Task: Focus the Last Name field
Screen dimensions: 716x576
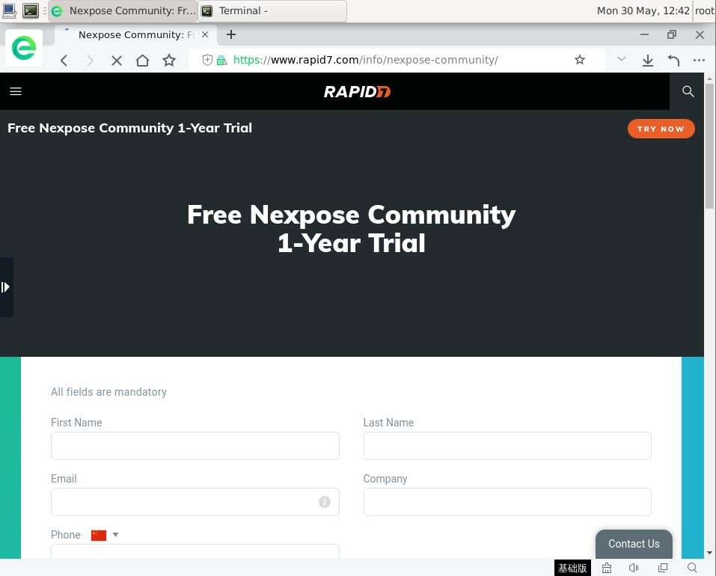Action: tap(507, 446)
